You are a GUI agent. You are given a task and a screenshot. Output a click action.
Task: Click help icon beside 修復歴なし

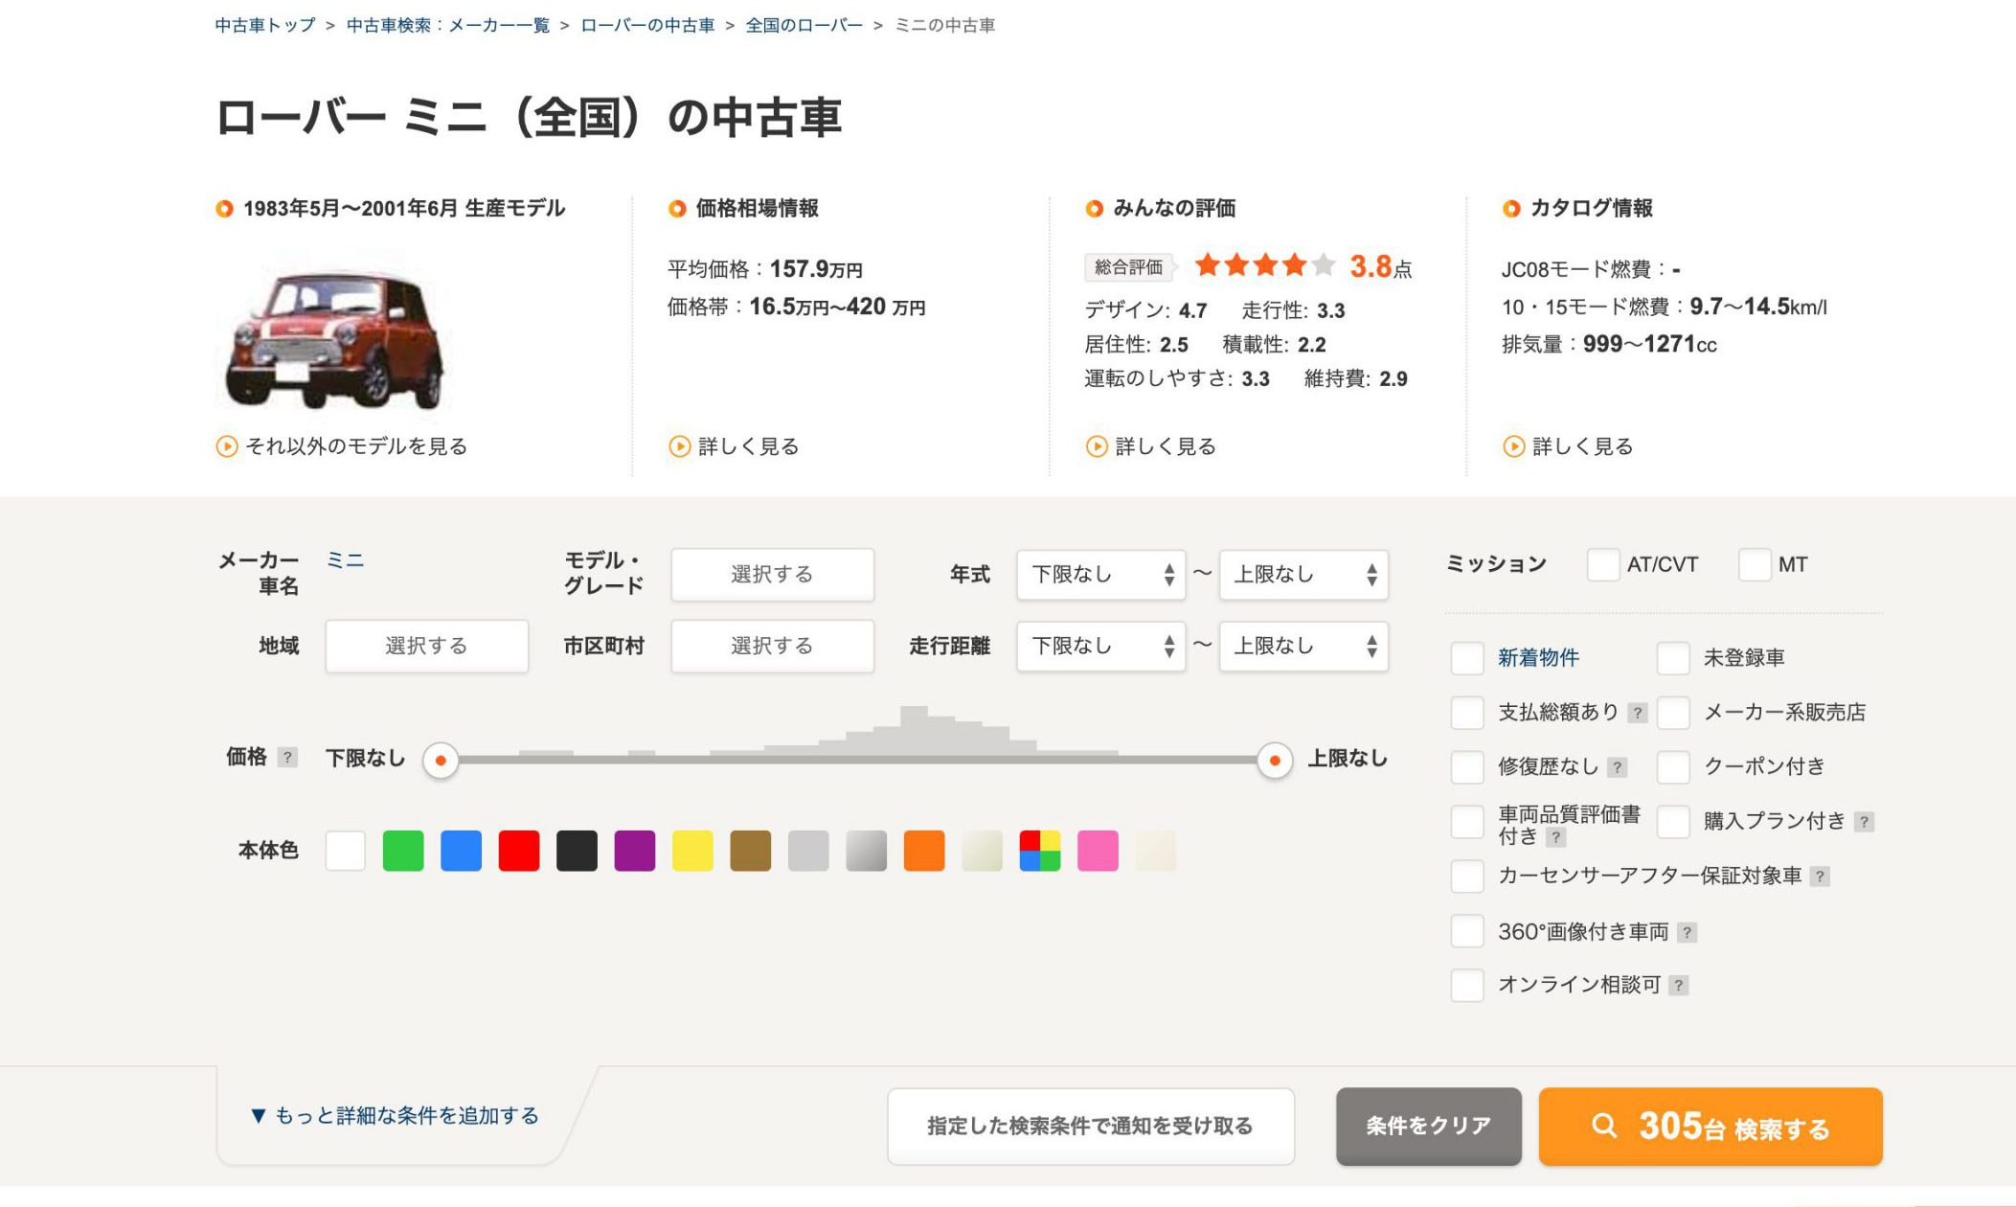pyautogui.click(x=1618, y=767)
